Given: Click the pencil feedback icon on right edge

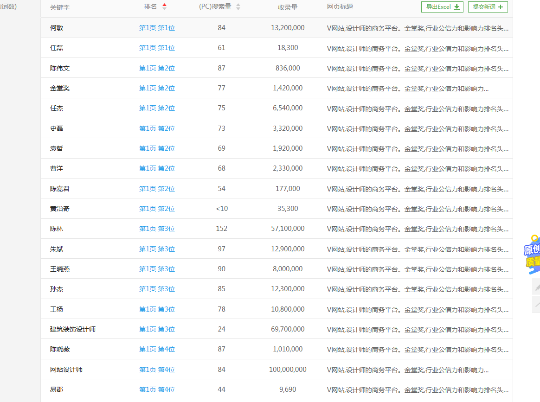Looking at the screenshot, I should click(x=537, y=287).
